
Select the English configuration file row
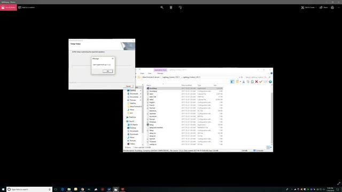[184, 102]
